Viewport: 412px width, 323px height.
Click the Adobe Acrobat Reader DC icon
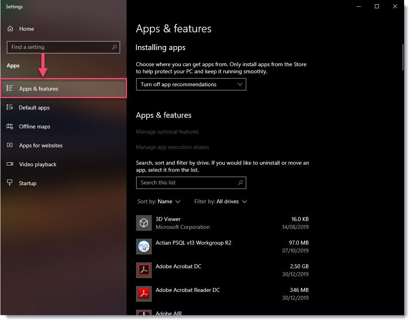pos(144,294)
